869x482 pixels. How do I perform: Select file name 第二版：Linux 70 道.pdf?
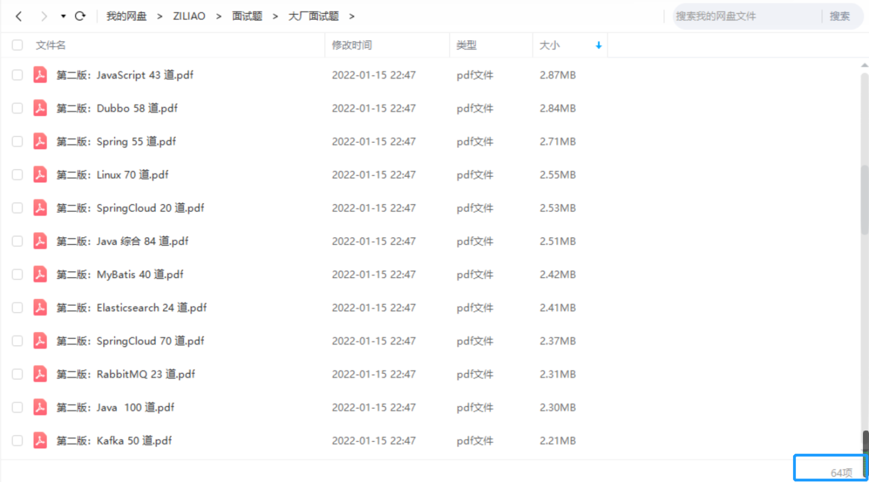(113, 174)
